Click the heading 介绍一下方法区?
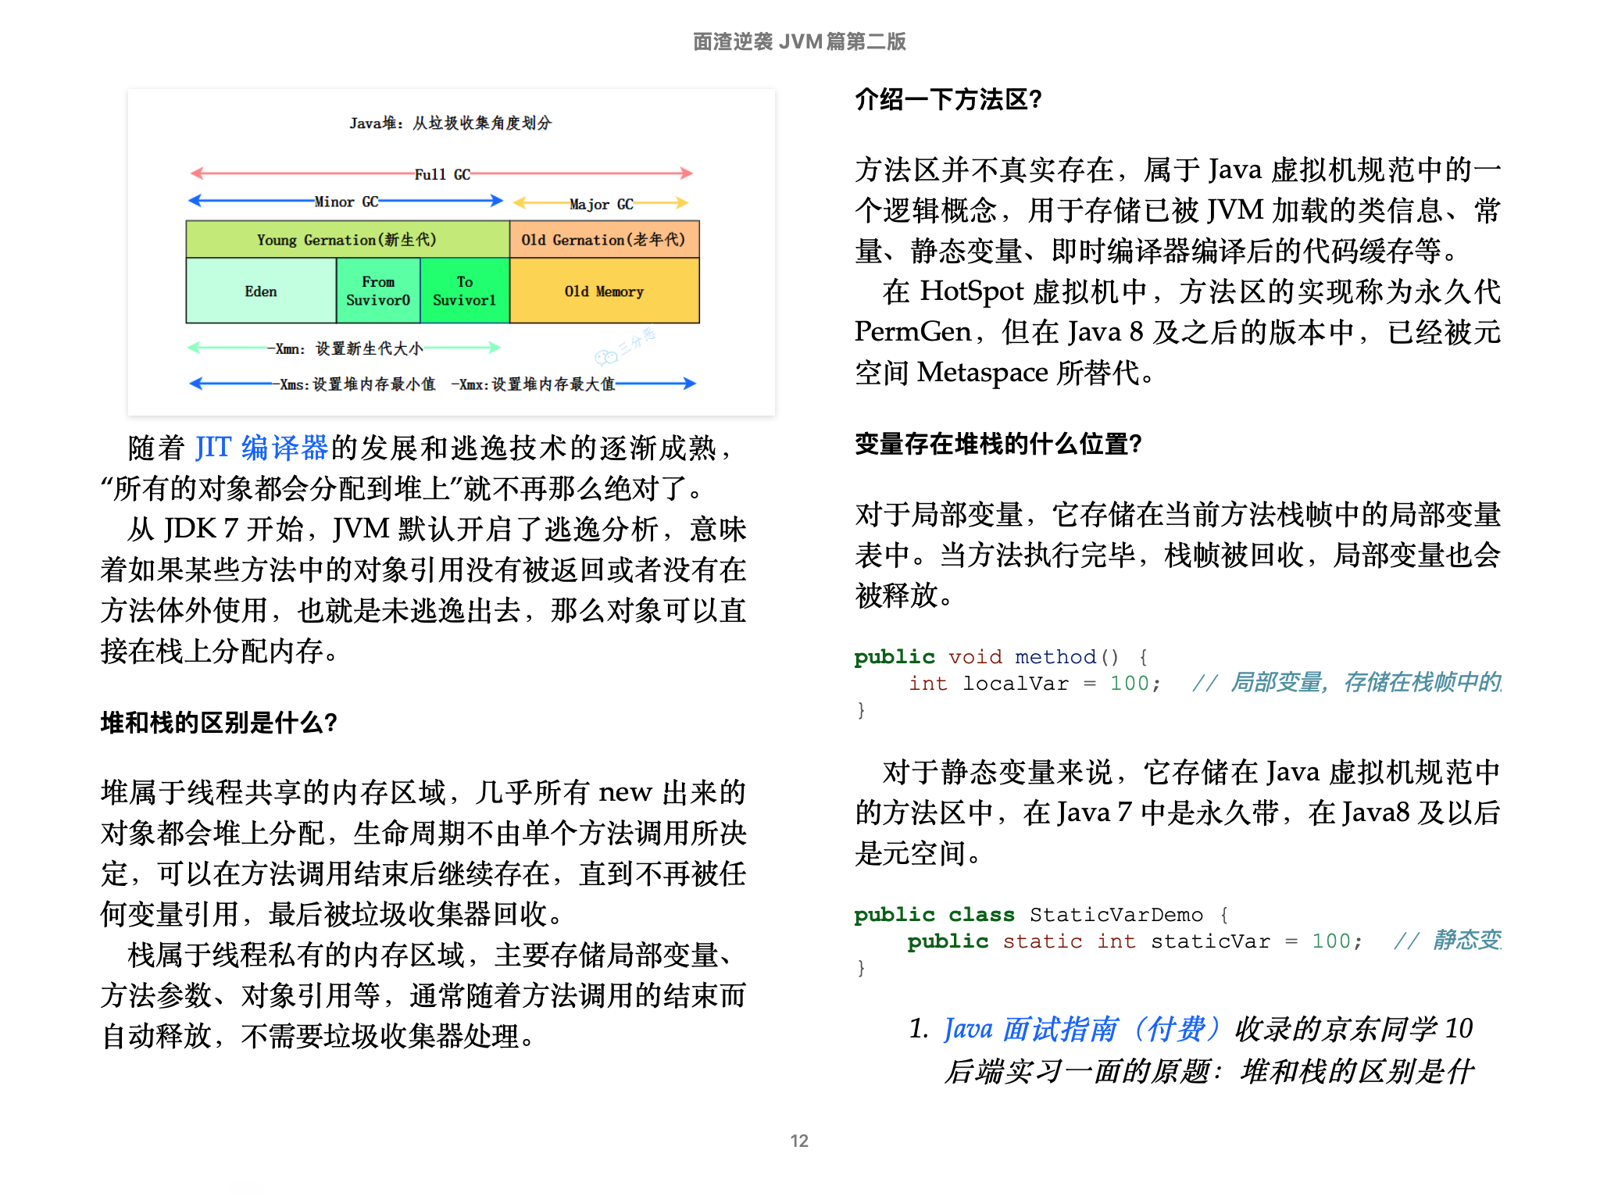The height and width of the screenshot is (1200, 1600). tap(948, 100)
